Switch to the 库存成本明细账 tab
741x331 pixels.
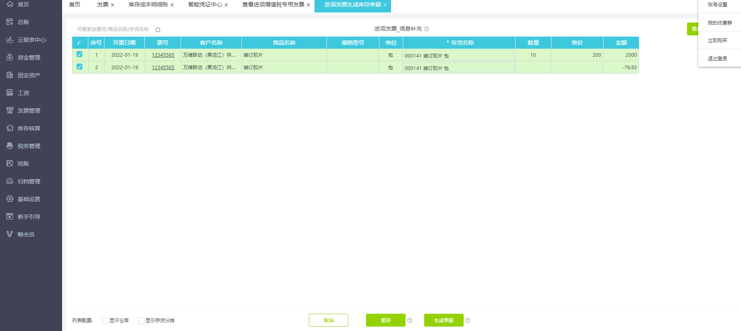point(148,5)
